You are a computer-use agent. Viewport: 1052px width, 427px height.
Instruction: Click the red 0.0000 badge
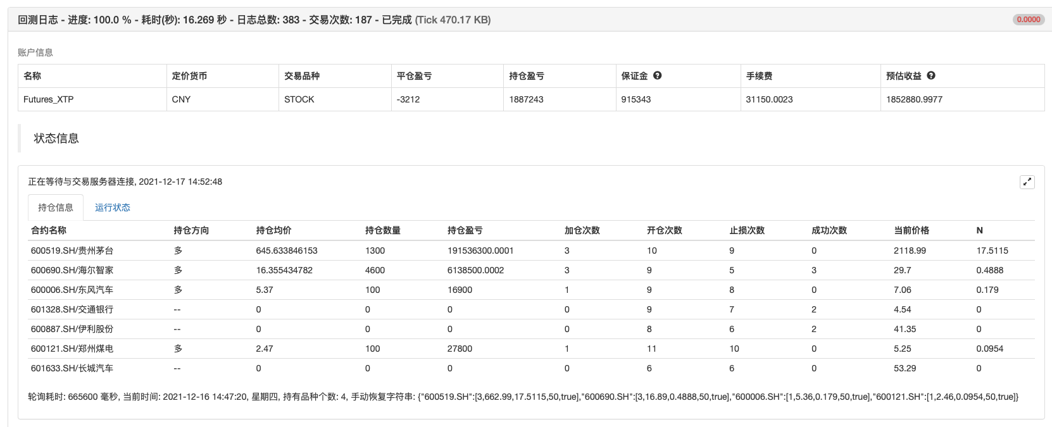[x=1028, y=20]
